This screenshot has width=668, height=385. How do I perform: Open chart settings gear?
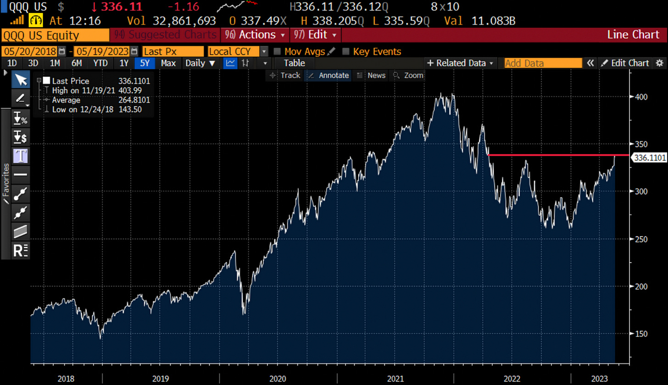click(x=660, y=63)
